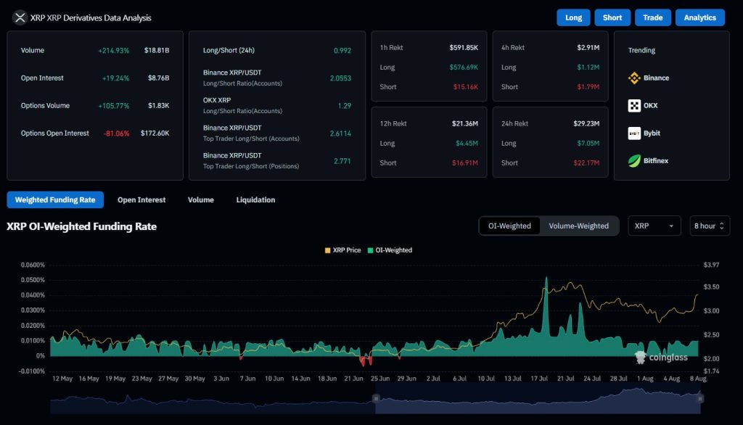Screen dimensions: 743x425
Task: Click the Trade button
Action: pyautogui.click(x=652, y=17)
